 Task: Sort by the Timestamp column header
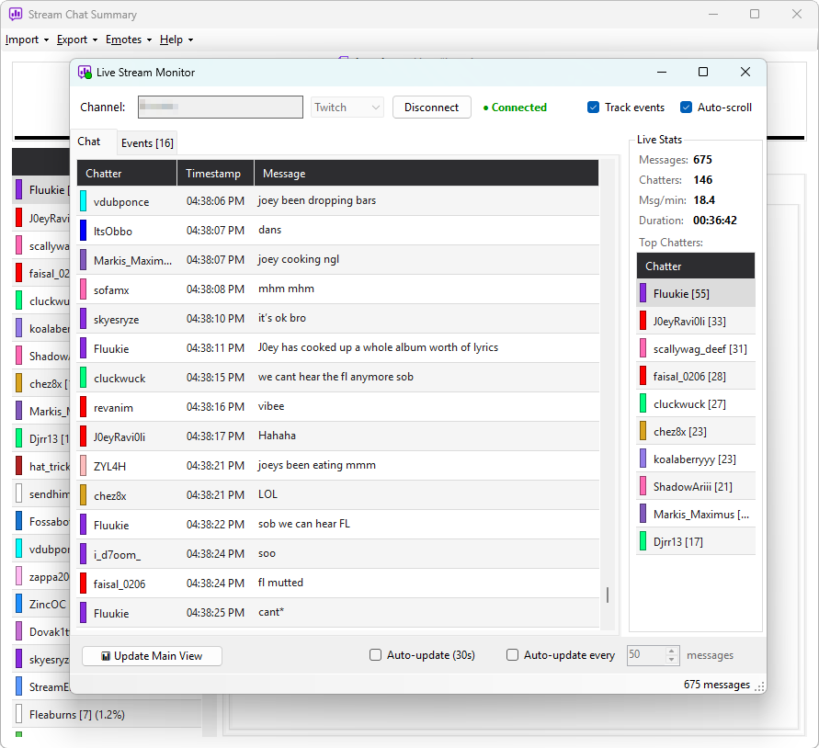point(216,174)
